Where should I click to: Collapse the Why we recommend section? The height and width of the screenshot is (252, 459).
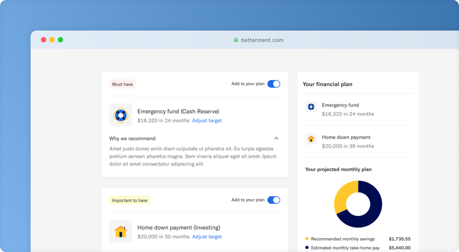point(276,138)
